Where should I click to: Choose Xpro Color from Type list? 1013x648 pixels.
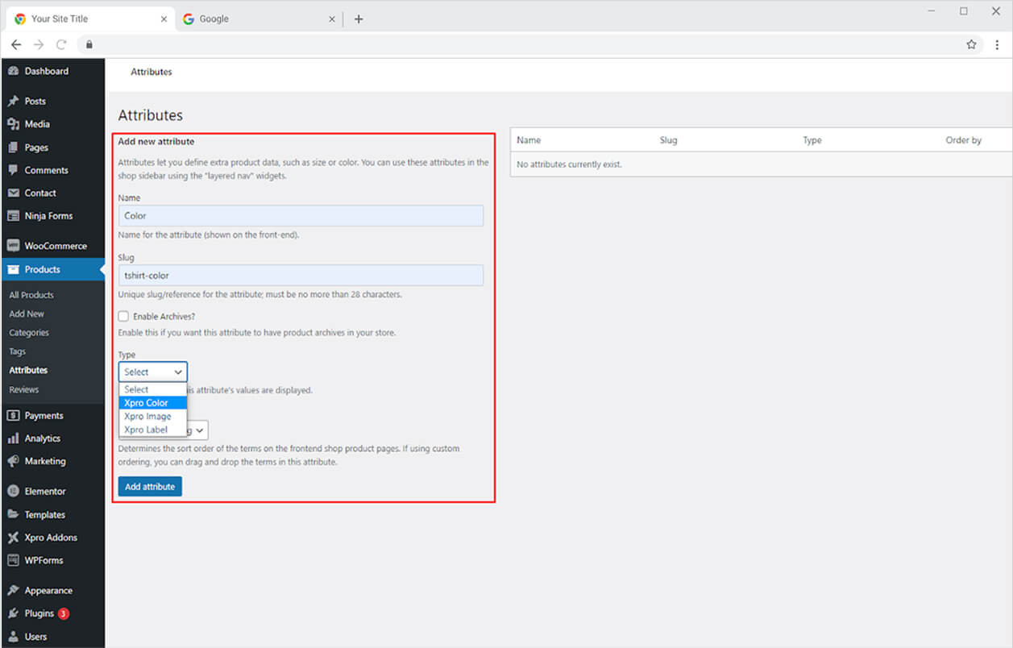(147, 403)
